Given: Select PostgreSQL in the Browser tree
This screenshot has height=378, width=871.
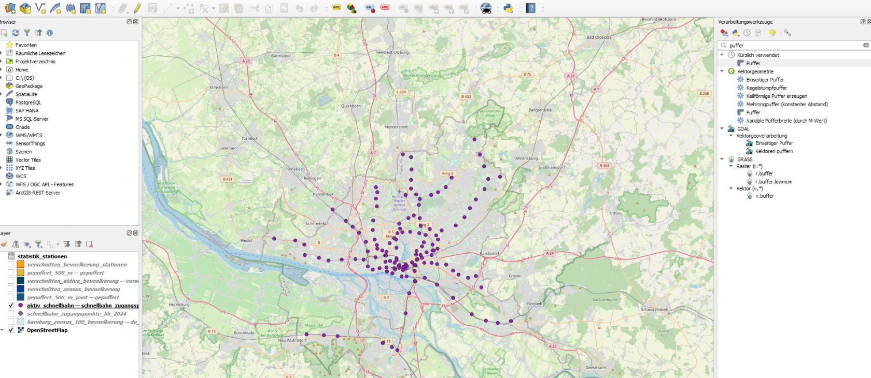Looking at the screenshot, I should [28, 103].
